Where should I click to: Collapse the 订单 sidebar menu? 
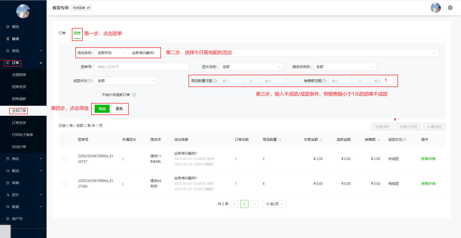tap(41, 63)
